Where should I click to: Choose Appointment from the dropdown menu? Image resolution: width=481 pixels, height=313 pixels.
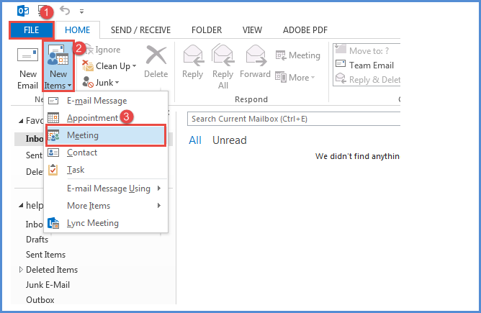(91, 118)
